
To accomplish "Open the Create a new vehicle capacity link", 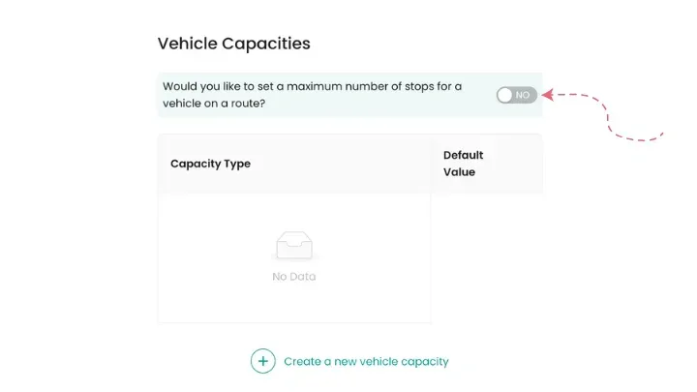I will click(366, 361).
